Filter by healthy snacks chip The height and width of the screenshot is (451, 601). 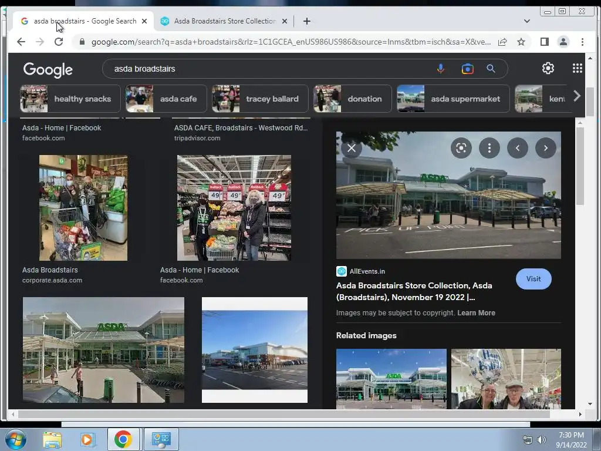[x=70, y=99]
